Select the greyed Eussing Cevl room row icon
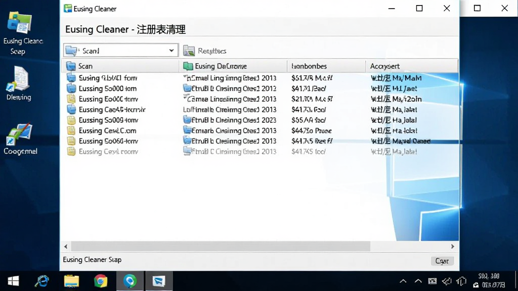This screenshot has height=291, width=518. [x=71, y=152]
